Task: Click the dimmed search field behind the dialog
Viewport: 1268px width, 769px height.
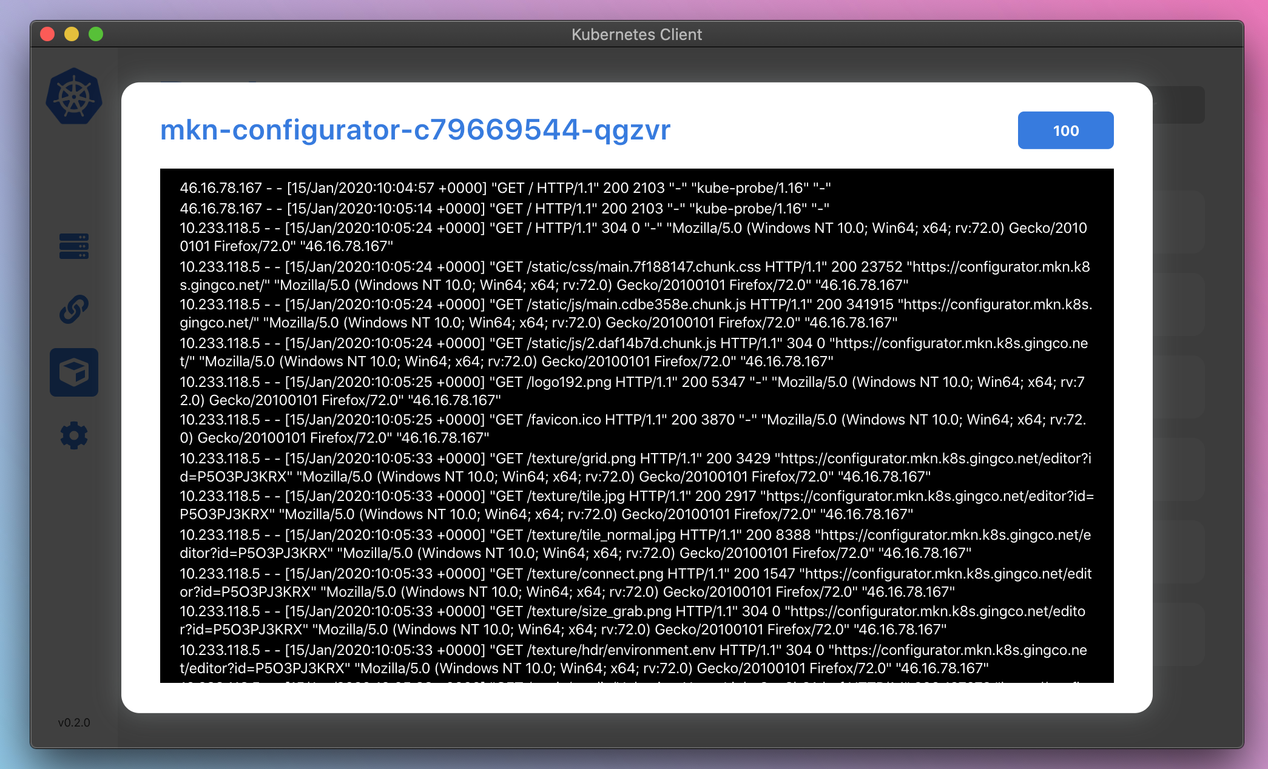Action: pos(1178,105)
